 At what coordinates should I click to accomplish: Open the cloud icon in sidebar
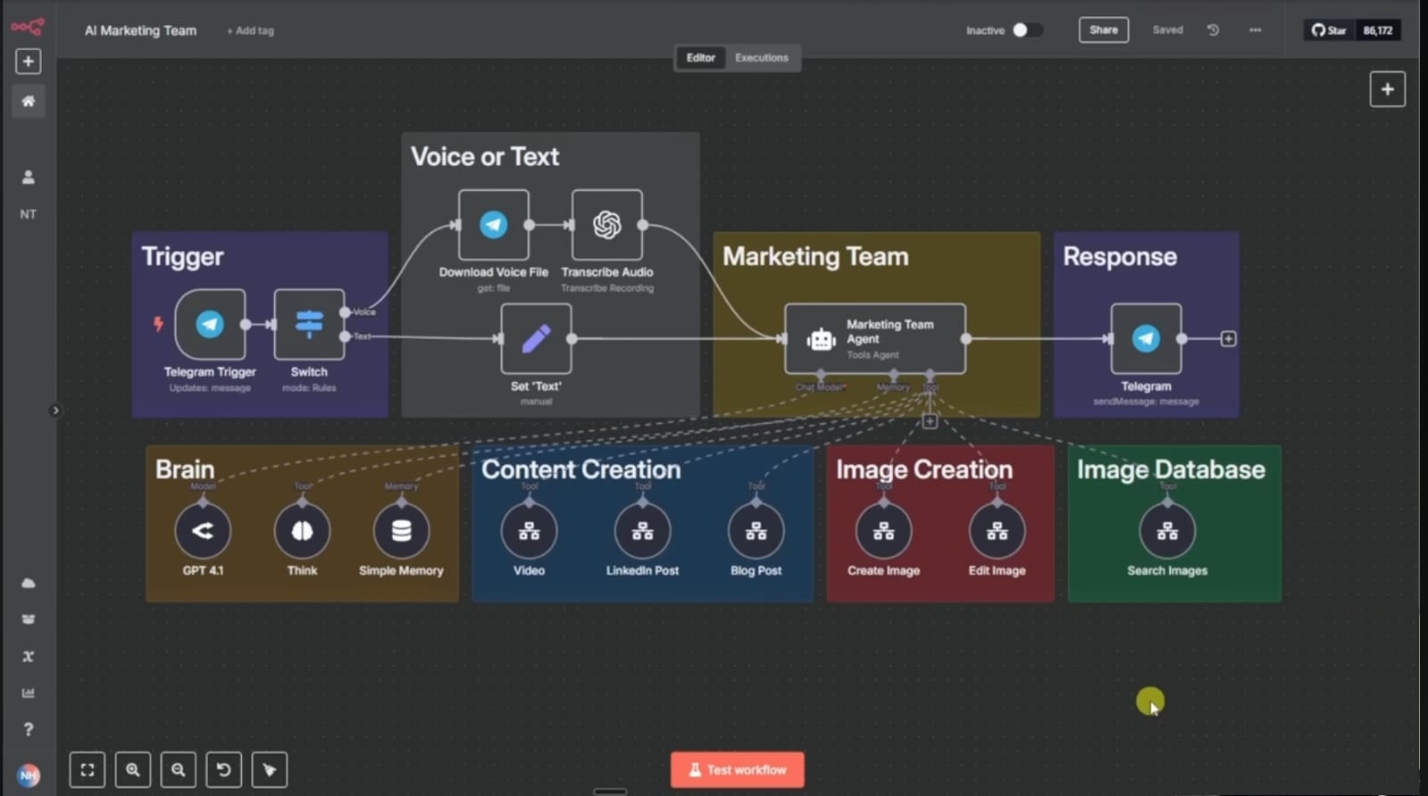coord(28,583)
